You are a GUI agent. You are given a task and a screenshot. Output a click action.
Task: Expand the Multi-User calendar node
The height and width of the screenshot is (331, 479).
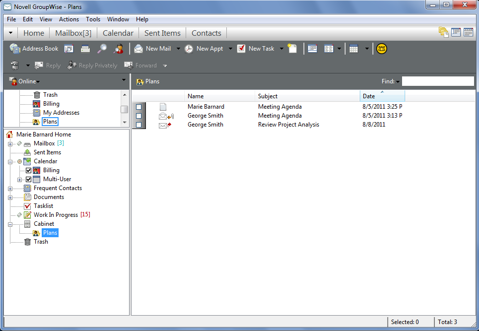click(x=19, y=180)
